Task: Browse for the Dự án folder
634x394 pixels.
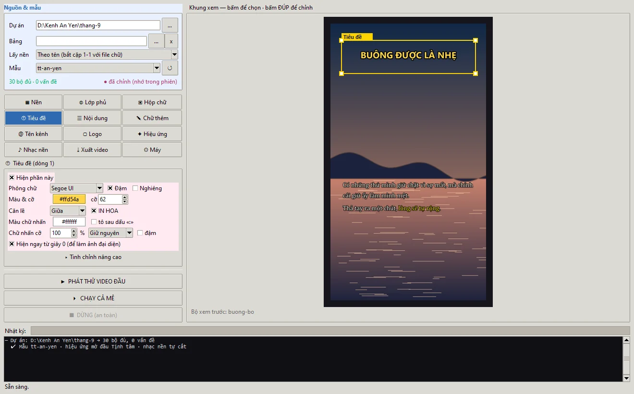Action: (x=170, y=25)
